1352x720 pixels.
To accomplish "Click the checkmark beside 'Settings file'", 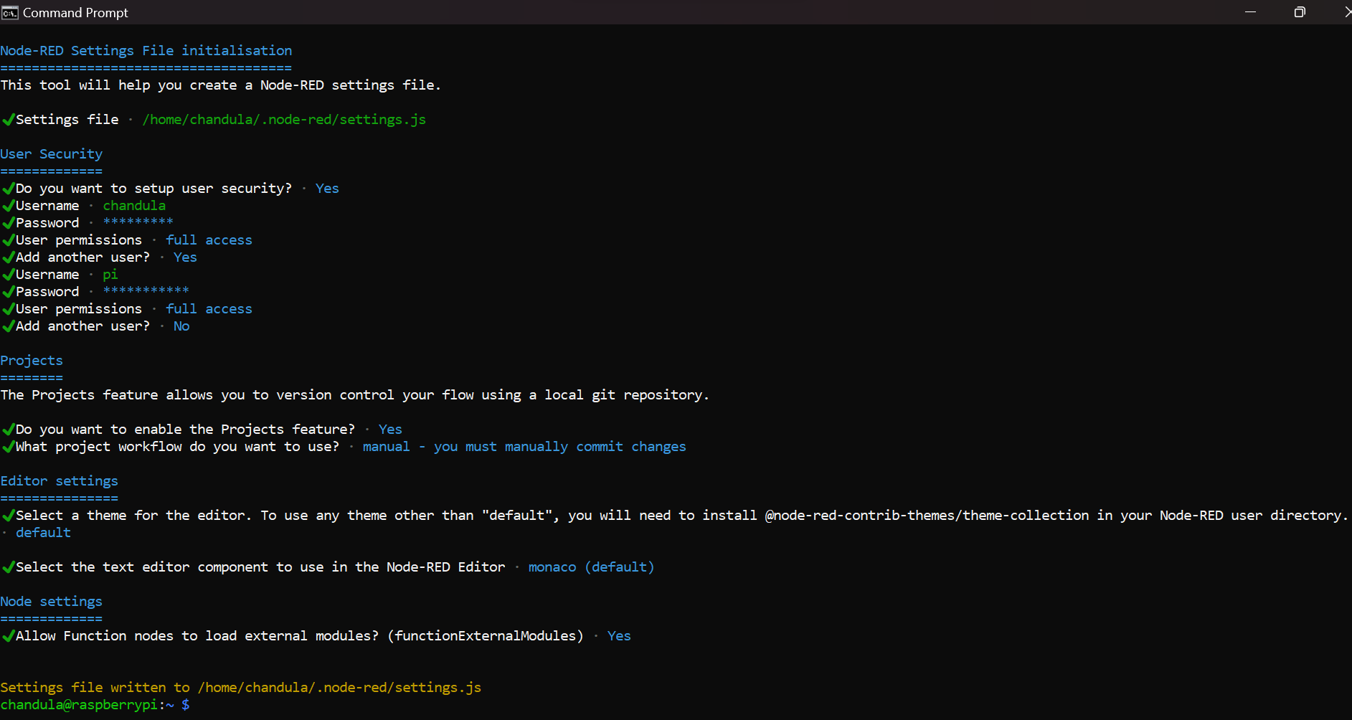I will tap(8, 119).
